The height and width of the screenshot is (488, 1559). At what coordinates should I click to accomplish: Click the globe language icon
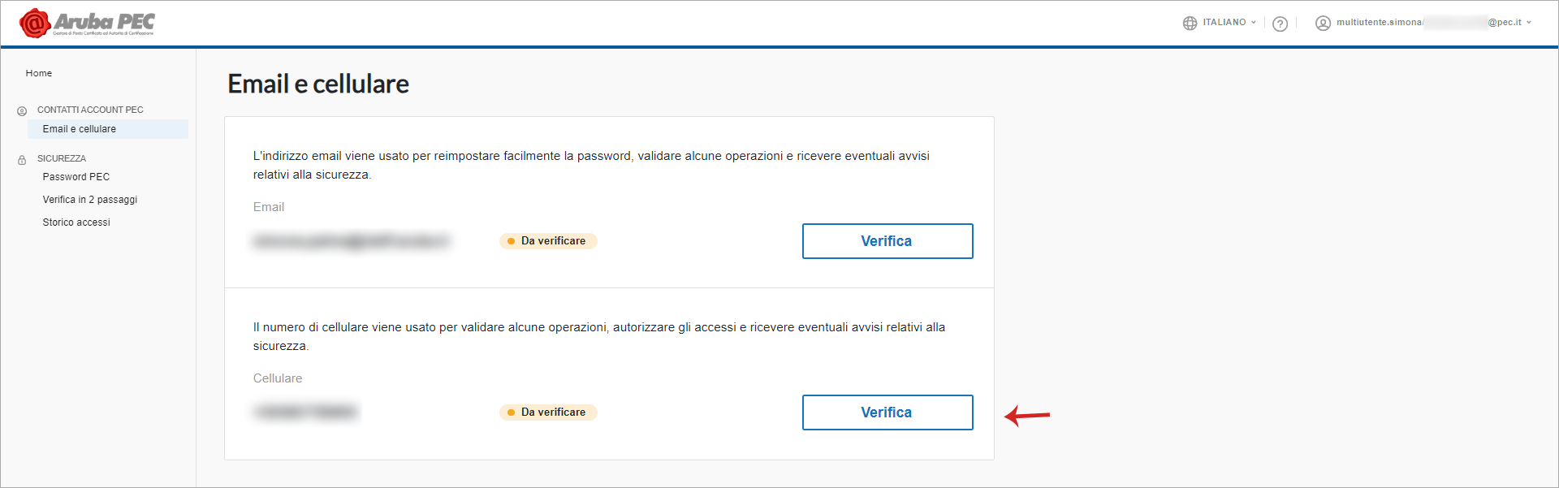pos(1190,23)
